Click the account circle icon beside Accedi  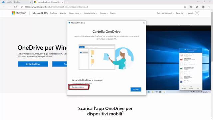(x=197, y=13)
